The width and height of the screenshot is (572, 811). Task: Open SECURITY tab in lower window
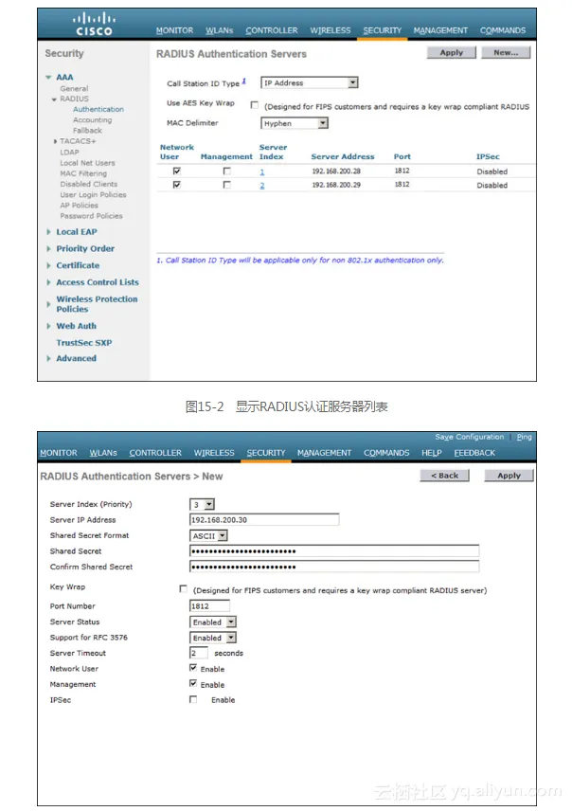click(x=266, y=453)
